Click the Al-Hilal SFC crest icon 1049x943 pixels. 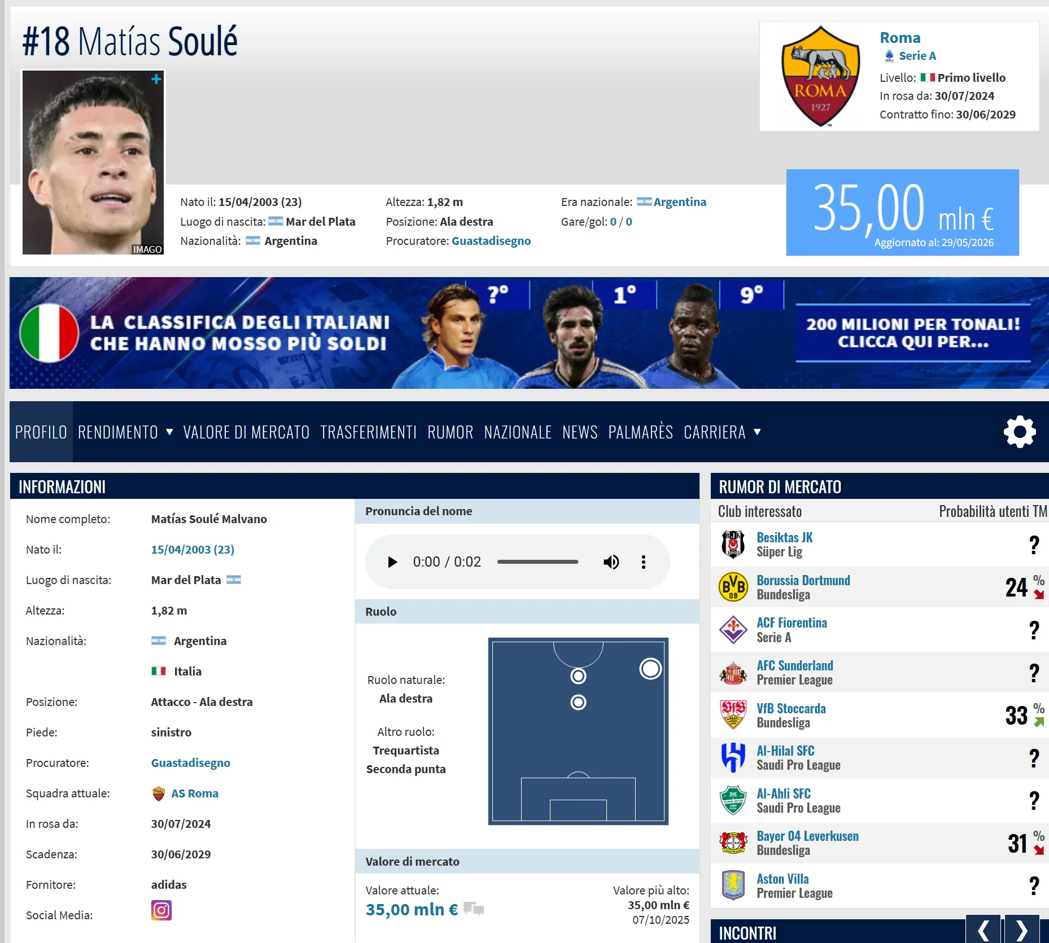coord(733,758)
